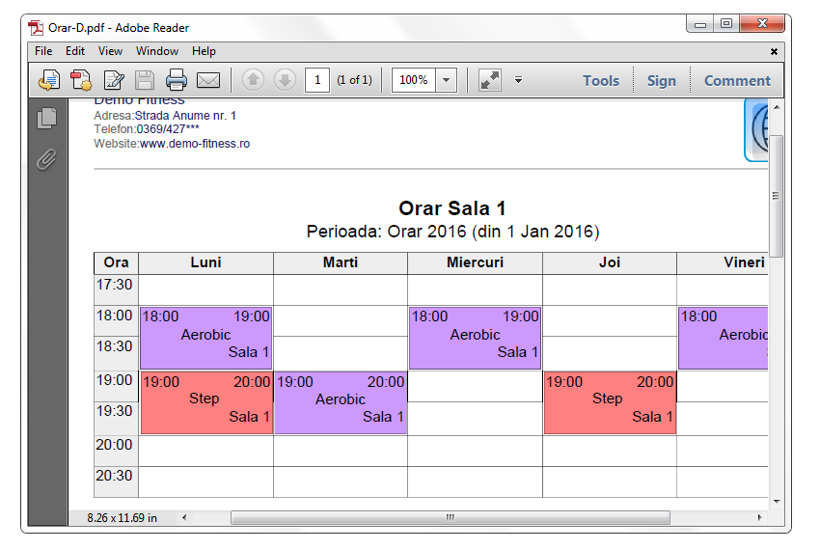Print the document using the printer icon
Screen dimensions: 820x550
pyautogui.click(x=176, y=80)
